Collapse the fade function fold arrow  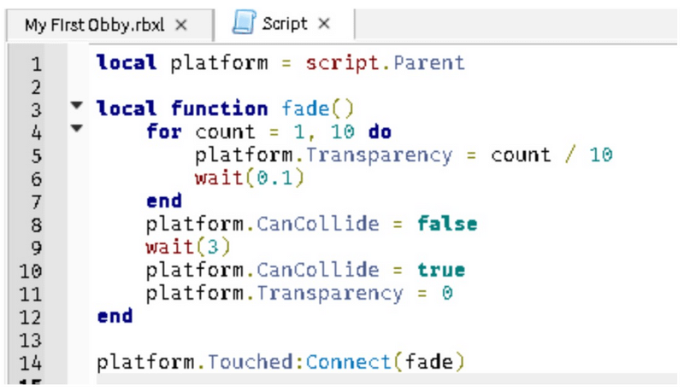tap(77, 105)
